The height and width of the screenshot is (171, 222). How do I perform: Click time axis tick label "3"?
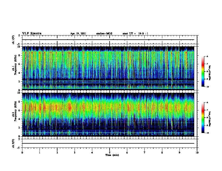click(x=75, y=153)
